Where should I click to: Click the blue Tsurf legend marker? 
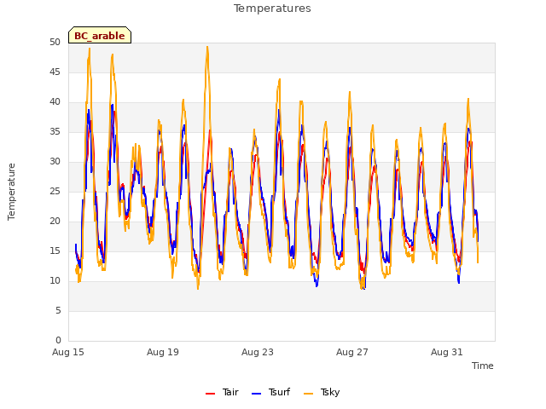pos(256,394)
